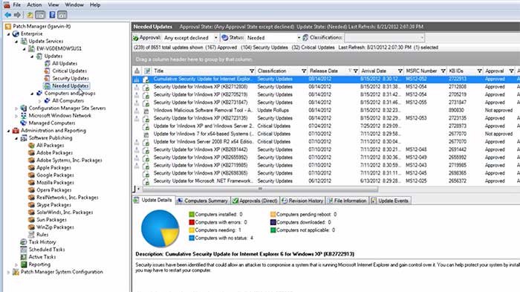Open the Title column filter
520x292 pixels.
coord(252,71)
